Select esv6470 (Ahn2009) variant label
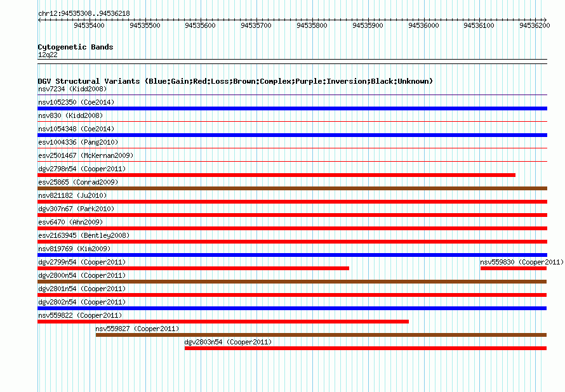Image resolution: width=565 pixels, height=392 pixels. coord(70,222)
